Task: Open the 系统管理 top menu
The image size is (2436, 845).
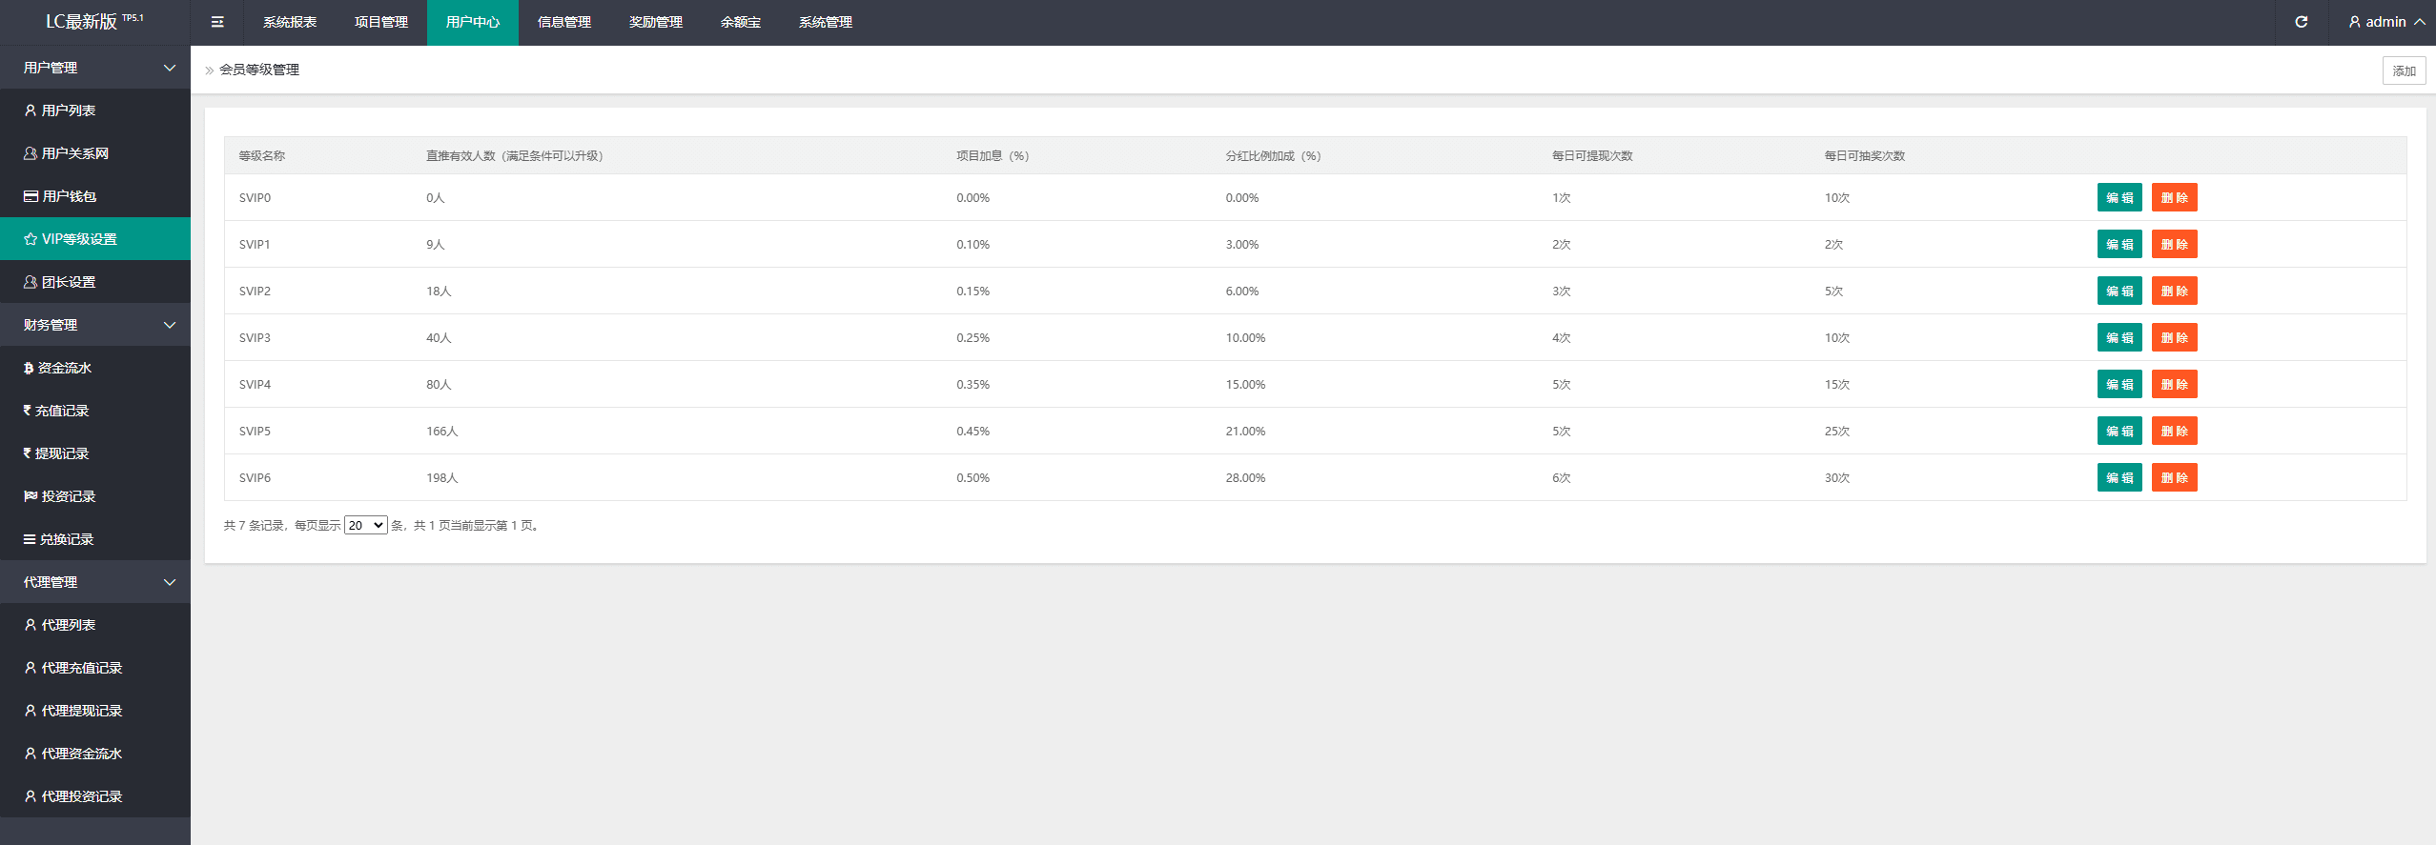Action: pyautogui.click(x=826, y=22)
